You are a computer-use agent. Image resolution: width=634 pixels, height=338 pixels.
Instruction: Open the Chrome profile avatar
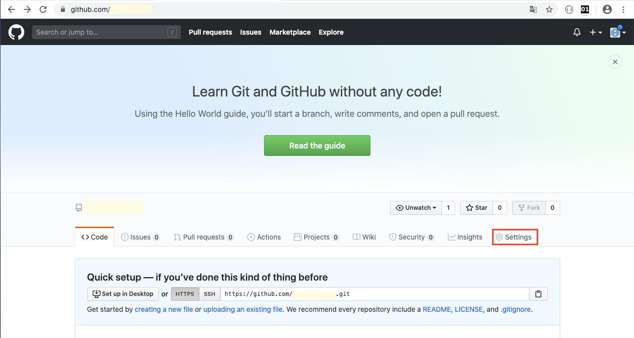pos(607,9)
